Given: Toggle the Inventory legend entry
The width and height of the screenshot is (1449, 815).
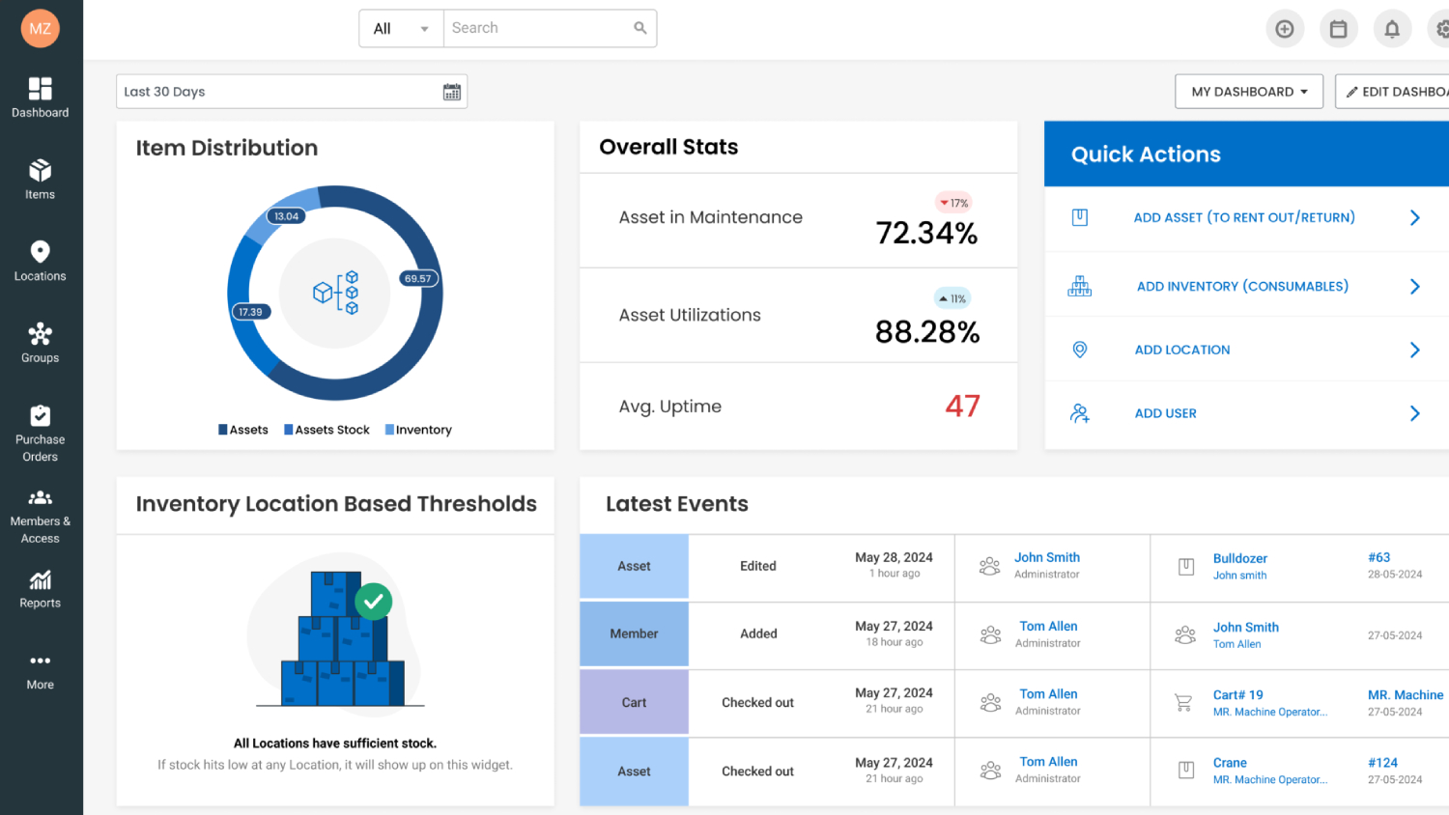Looking at the screenshot, I should [x=418, y=429].
